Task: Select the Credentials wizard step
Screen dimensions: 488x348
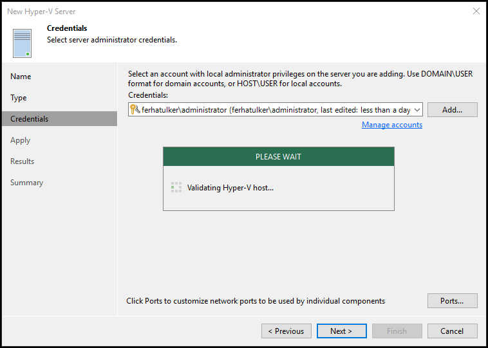Action: [x=59, y=119]
